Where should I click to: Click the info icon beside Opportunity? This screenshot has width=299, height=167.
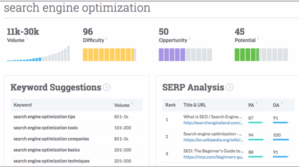point(190,38)
